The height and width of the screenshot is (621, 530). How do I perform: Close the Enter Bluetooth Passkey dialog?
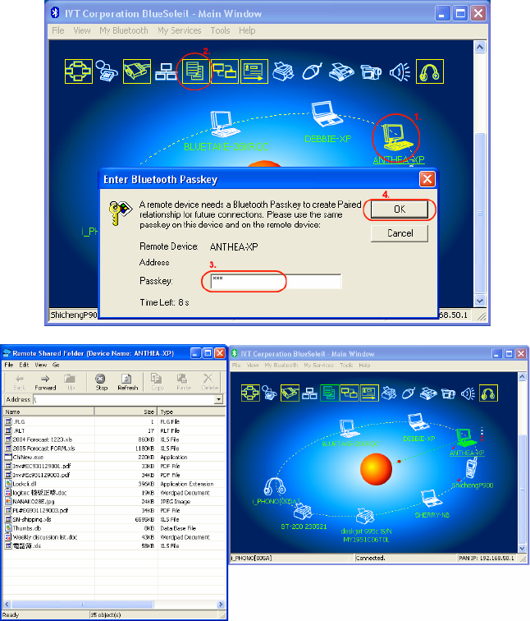click(427, 179)
